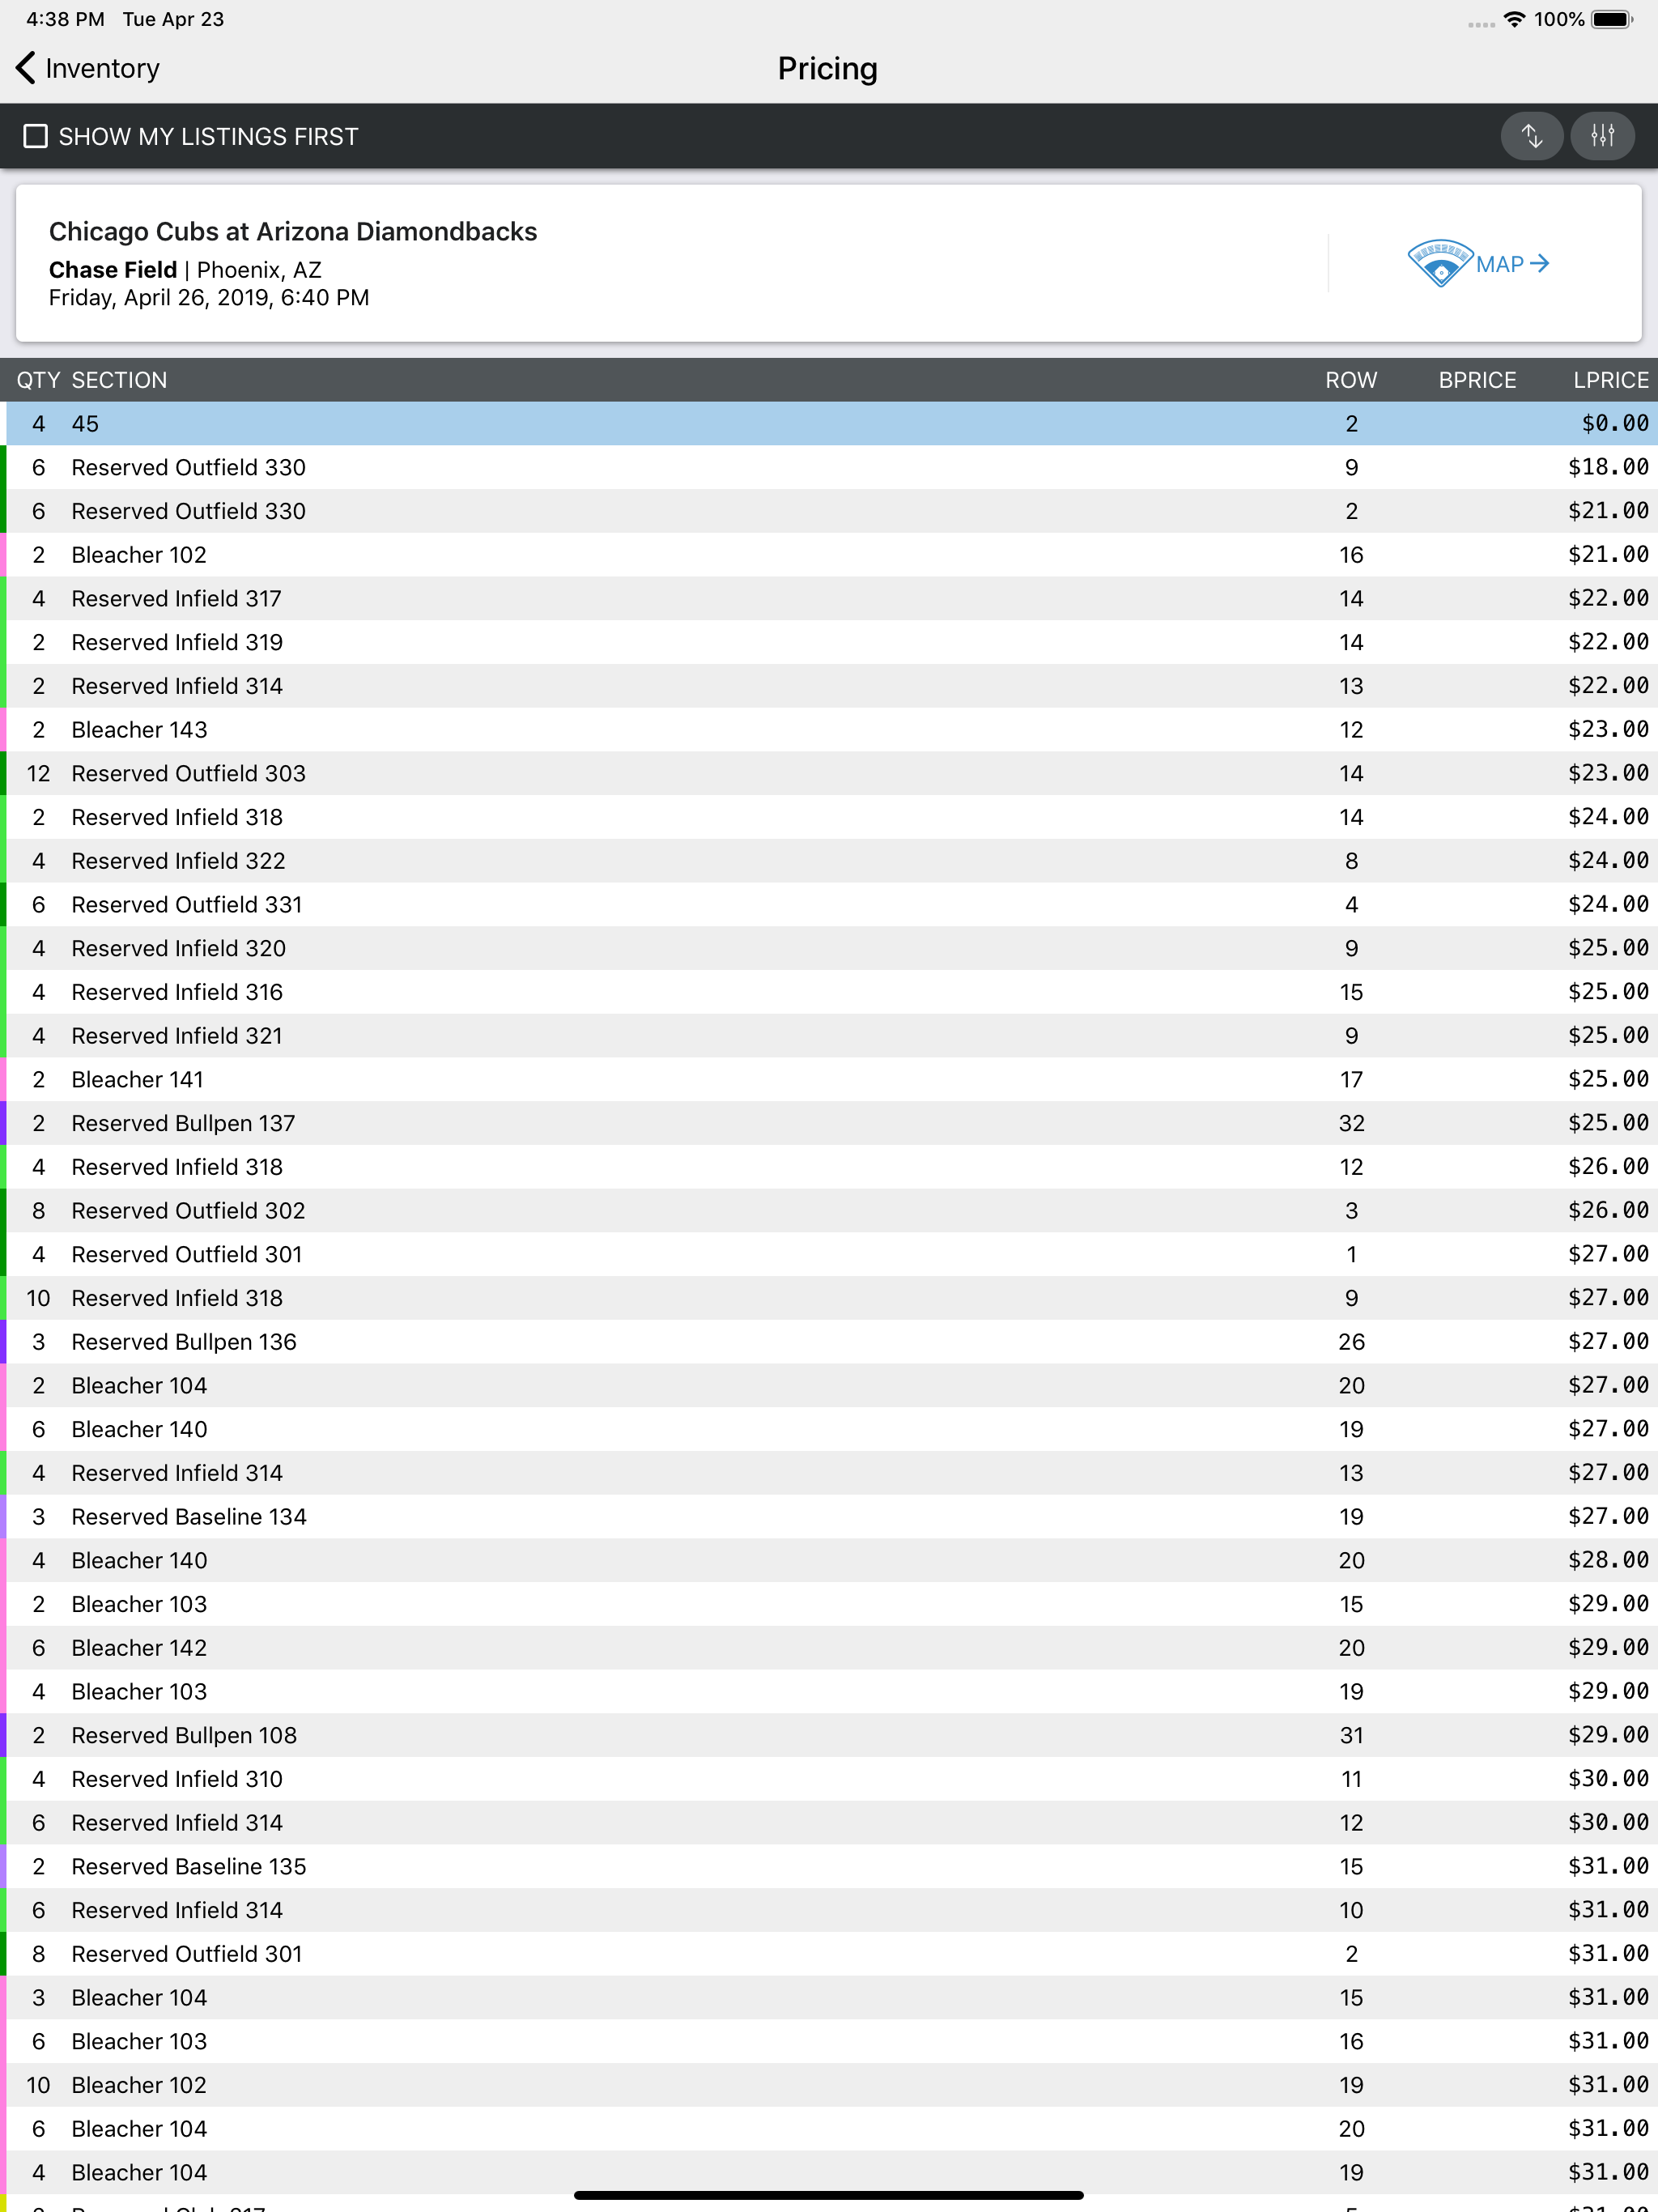The image size is (1658, 2212).
Task: Select Reserved Infield 314 at $30.00
Action: click(x=829, y=1823)
